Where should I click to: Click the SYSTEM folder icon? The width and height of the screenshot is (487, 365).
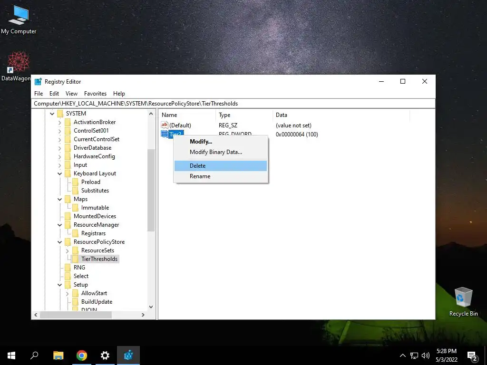coord(60,114)
